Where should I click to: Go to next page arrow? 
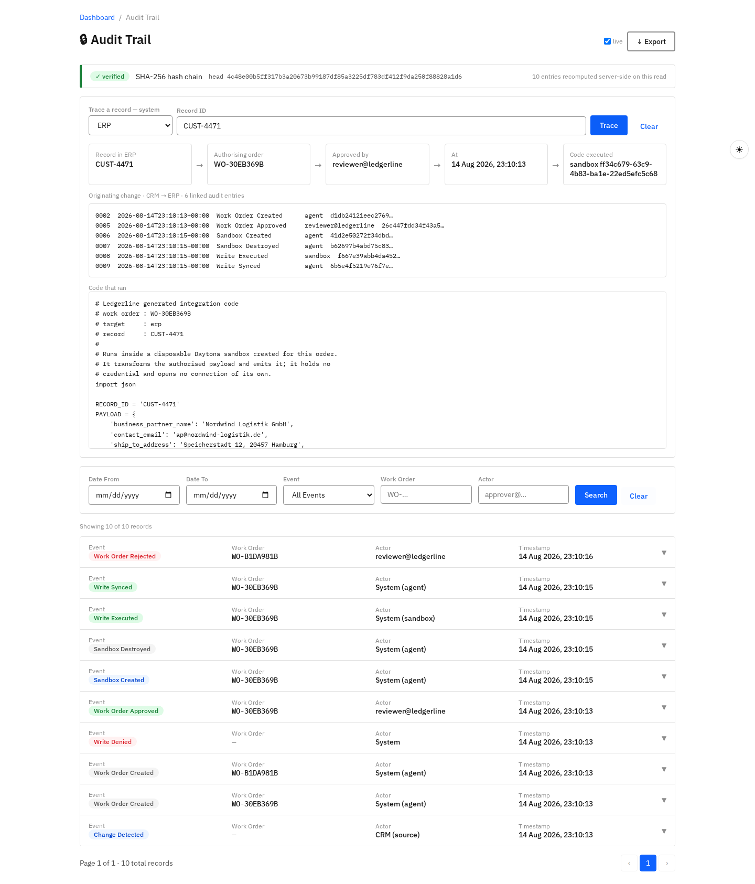(667, 863)
